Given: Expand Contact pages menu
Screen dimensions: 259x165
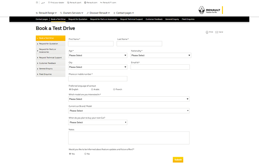Looking at the screenshot, I should (124, 13).
